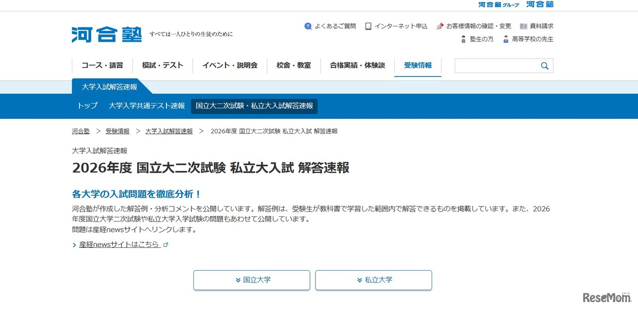Open トップ in the sub-navigation bar
The image size is (638, 309).
(87, 106)
